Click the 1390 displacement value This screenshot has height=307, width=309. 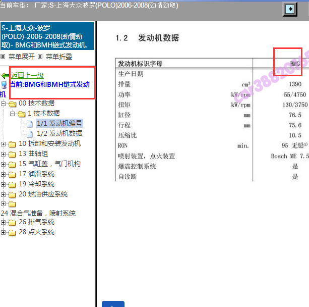(x=295, y=84)
